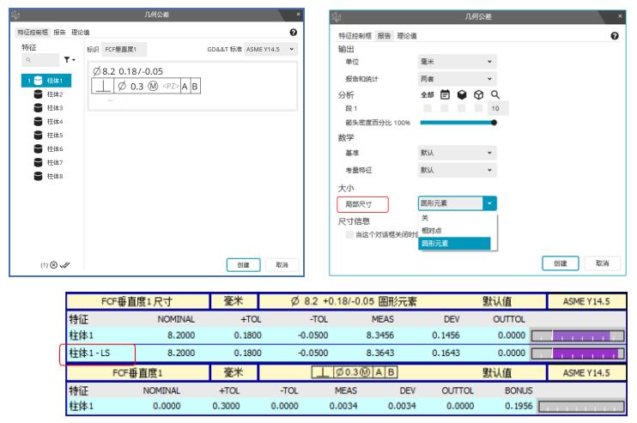The height and width of the screenshot is (423, 637).
Task: Click the calendar-style report icon in 分析 row
Action: click(445, 94)
